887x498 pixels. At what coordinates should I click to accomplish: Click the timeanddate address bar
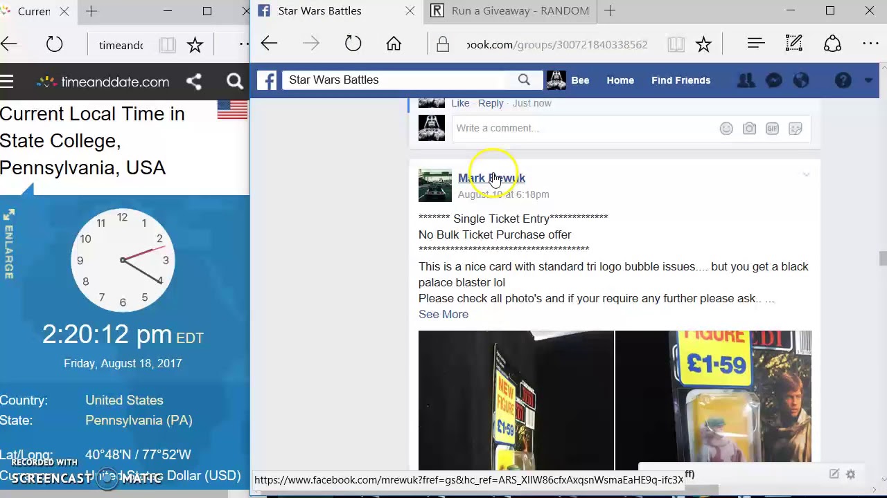click(121, 45)
